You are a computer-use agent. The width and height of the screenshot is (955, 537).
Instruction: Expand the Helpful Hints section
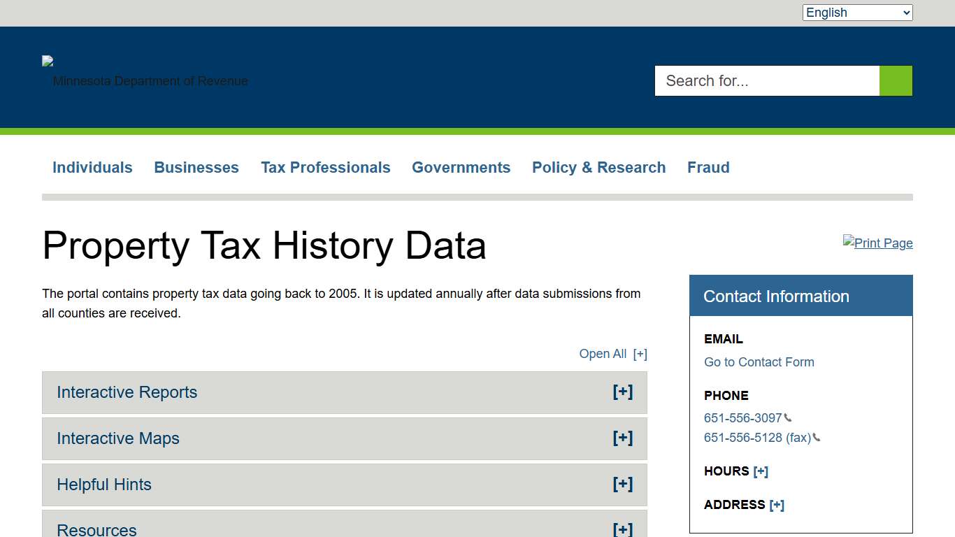(622, 485)
